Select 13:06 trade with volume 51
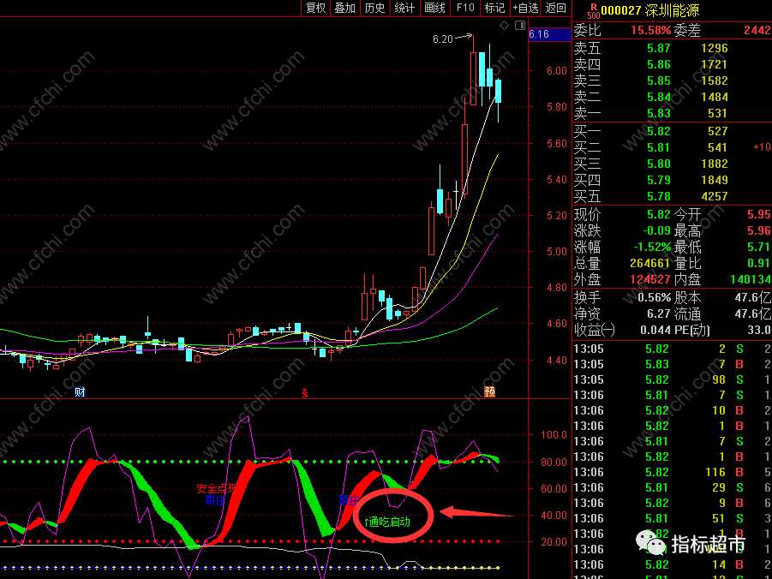772x579 pixels. pos(672,519)
